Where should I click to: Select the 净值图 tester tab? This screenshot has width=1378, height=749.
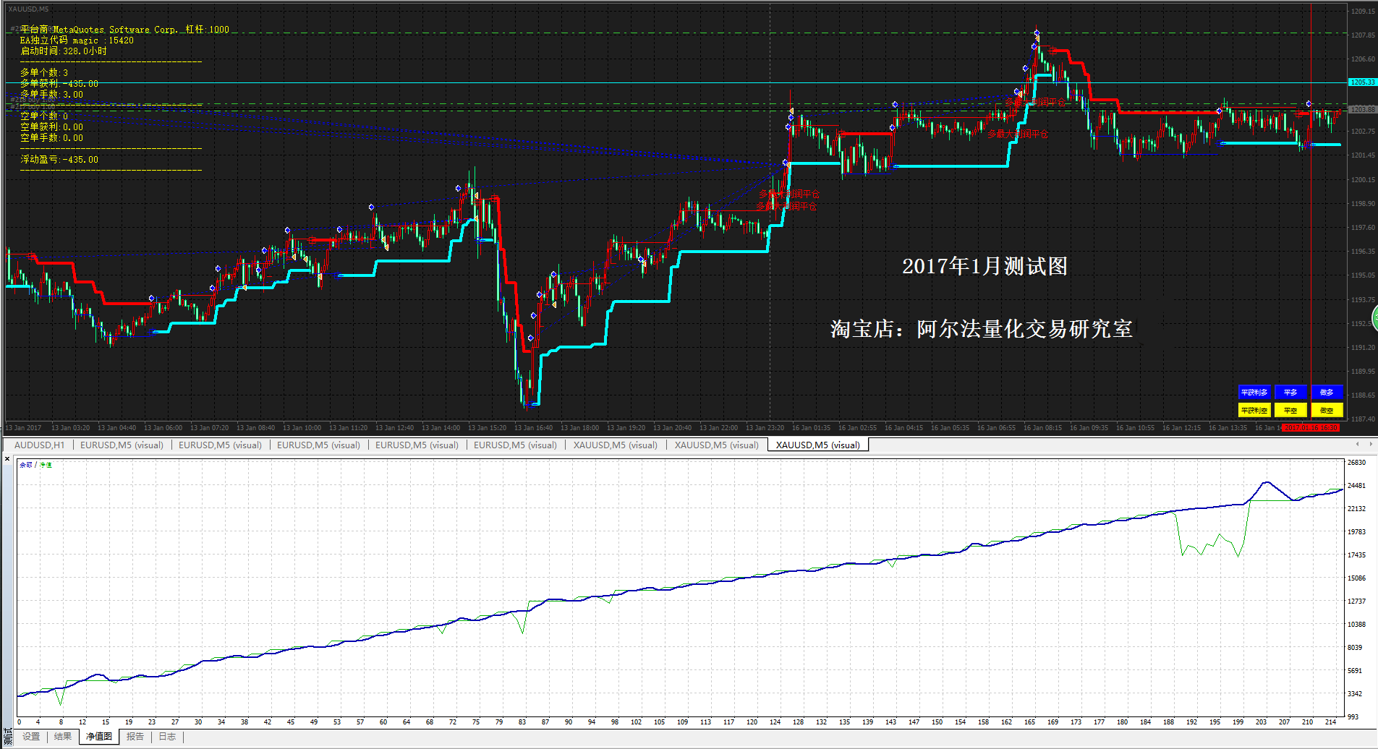click(x=99, y=737)
